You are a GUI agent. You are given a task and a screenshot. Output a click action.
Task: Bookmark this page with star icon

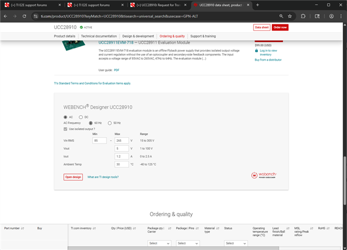pos(290,16)
